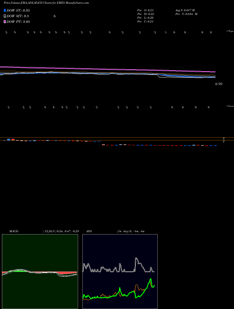Viewport: 234px width, 309px height.
Task: Click the white DOW MT legend swatch
Action: 5,16
